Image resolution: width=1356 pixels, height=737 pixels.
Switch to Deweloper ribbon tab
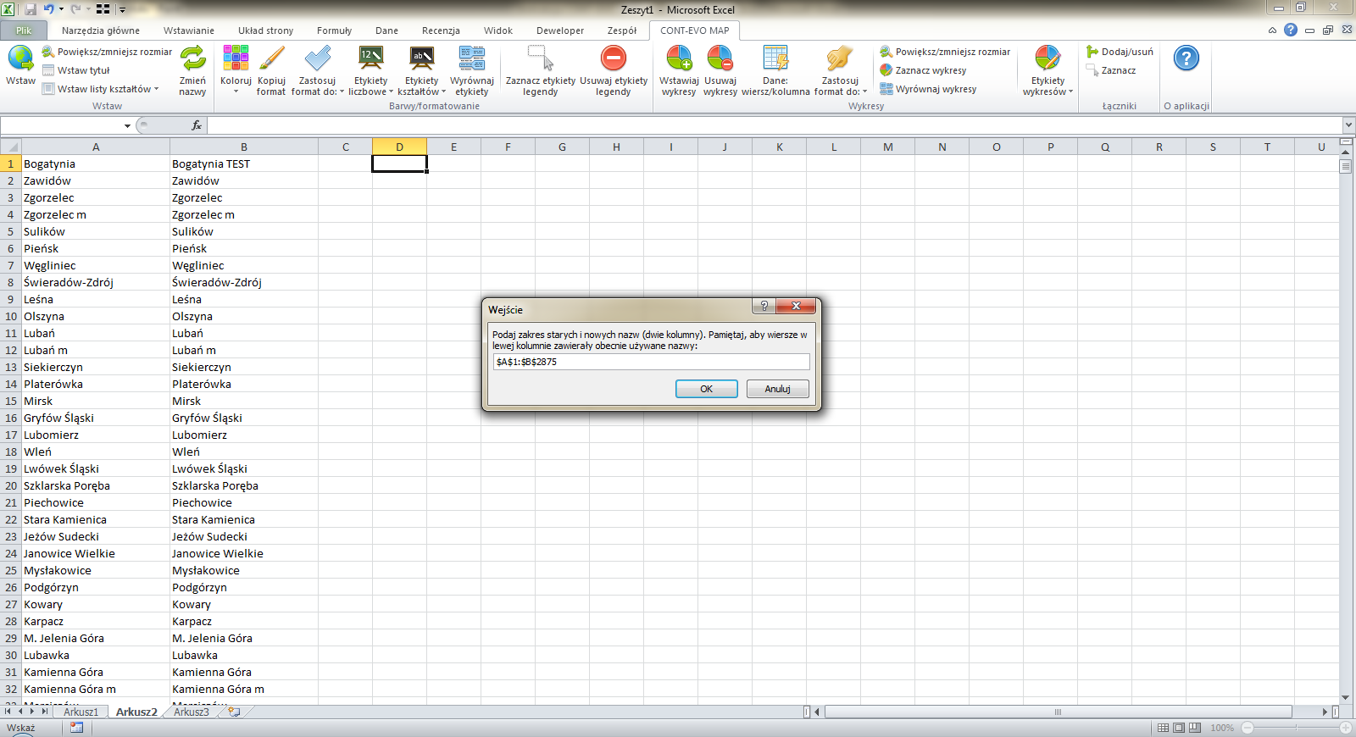[560, 30]
